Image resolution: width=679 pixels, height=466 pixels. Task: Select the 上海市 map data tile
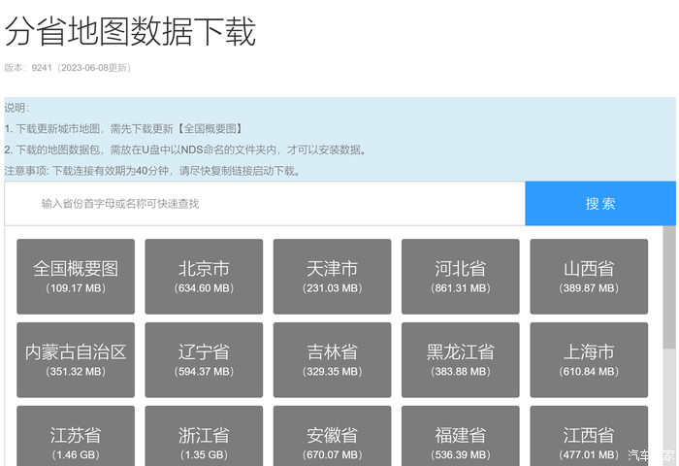tap(589, 360)
